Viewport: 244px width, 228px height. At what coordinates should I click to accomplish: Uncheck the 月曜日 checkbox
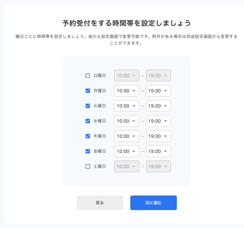point(88,91)
